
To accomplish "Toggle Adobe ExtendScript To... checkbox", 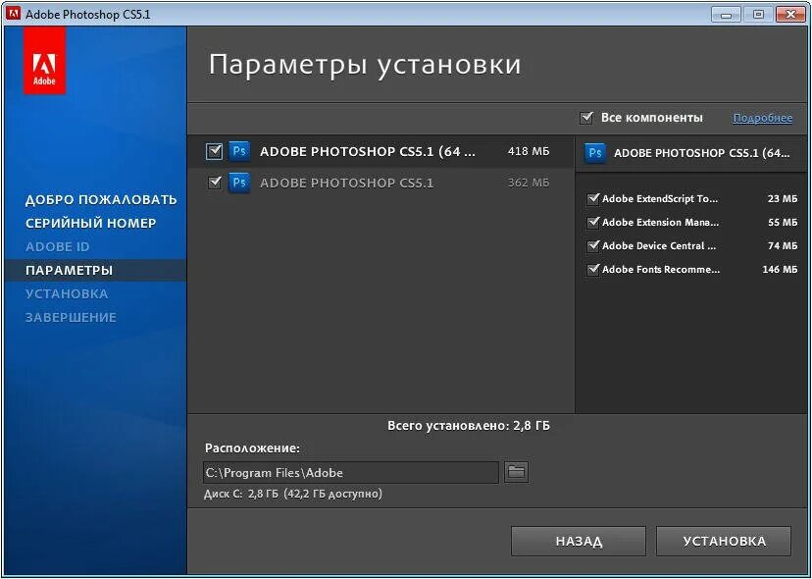I will 593,199.
